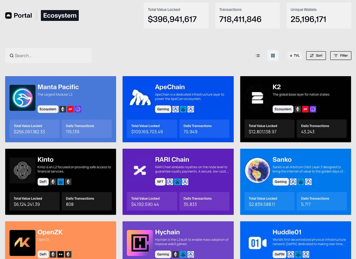Click the Search input field
This screenshot has width=356, height=259.
(x=48, y=56)
